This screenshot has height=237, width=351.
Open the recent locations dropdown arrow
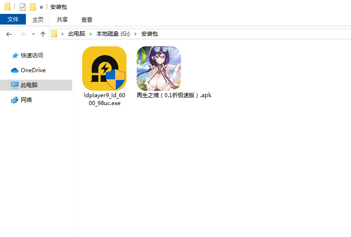pyautogui.click(x=33, y=34)
